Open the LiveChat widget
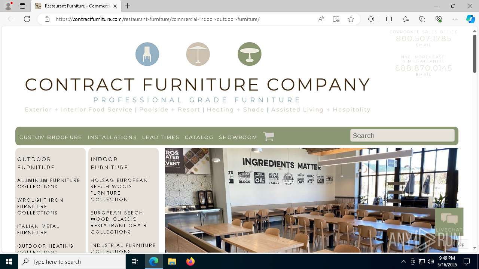This screenshot has width=479, height=269. tap(449, 222)
